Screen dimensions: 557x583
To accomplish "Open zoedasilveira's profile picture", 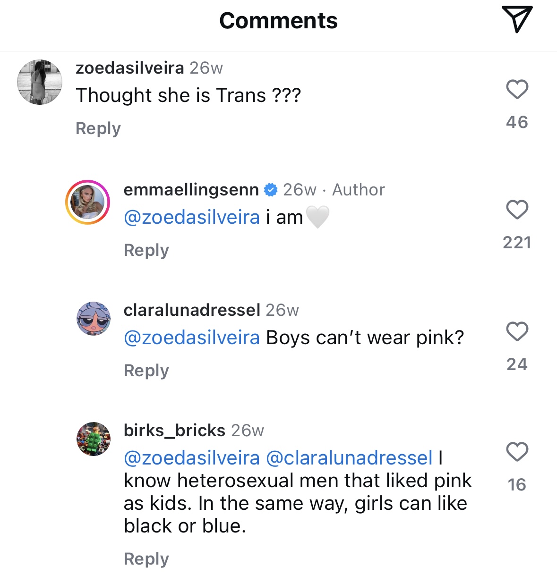I will point(40,82).
